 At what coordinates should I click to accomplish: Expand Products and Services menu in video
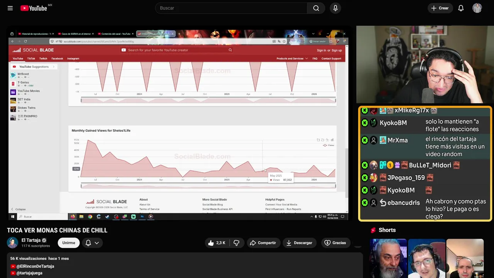point(292,59)
